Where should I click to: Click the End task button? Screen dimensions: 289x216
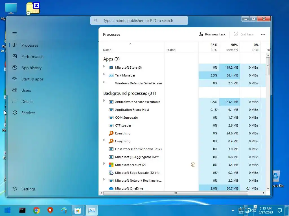(x=243, y=34)
